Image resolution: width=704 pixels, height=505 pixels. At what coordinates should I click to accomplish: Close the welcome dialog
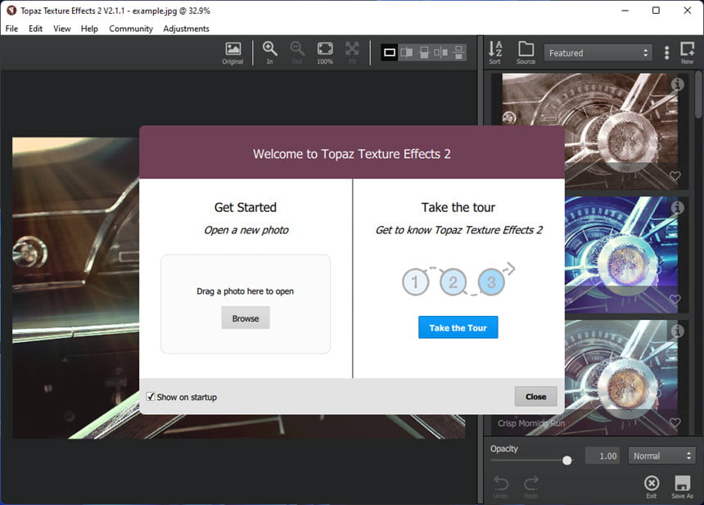[535, 396]
